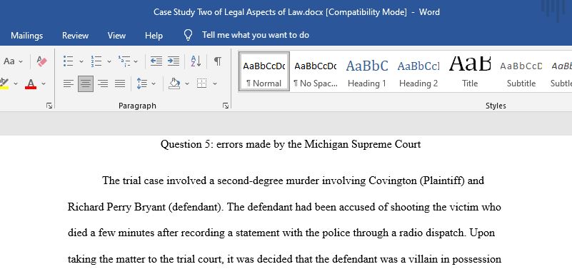Screen dimensions: 572x274
Task: Apply the Heading 2 style
Action: click(418, 71)
